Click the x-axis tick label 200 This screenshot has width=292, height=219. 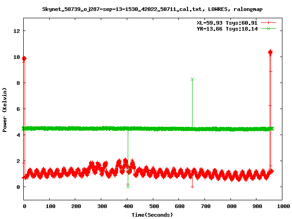pos(76,206)
